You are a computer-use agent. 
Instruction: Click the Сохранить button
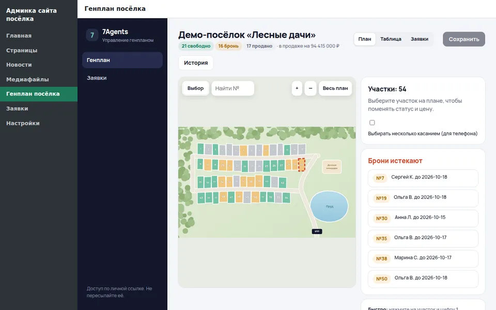pos(464,39)
